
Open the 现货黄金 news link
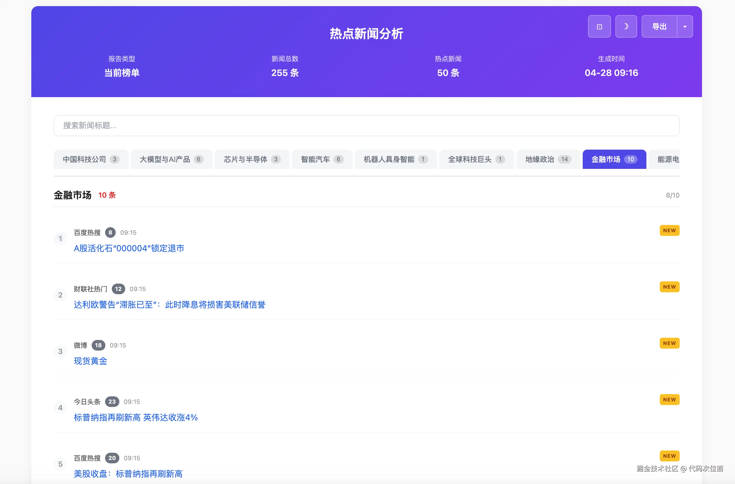tap(91, 361)
